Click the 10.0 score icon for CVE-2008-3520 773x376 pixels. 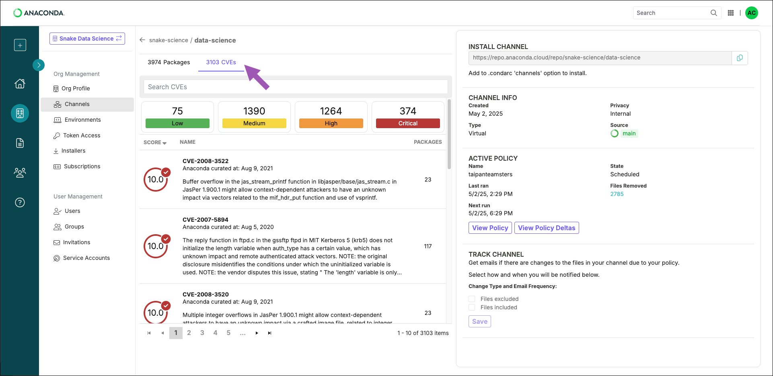coord(156,313)
